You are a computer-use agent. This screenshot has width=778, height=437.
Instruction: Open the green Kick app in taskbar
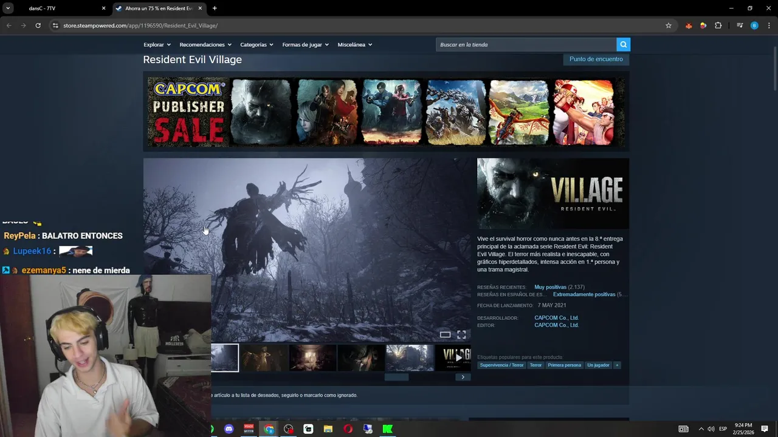387,429
